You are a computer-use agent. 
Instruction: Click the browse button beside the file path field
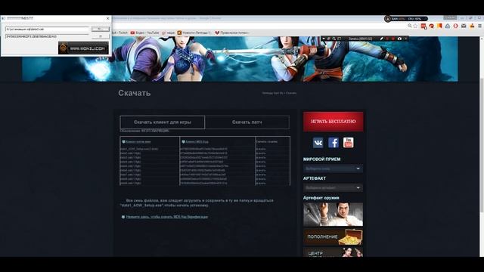click(x=101, y=29)
